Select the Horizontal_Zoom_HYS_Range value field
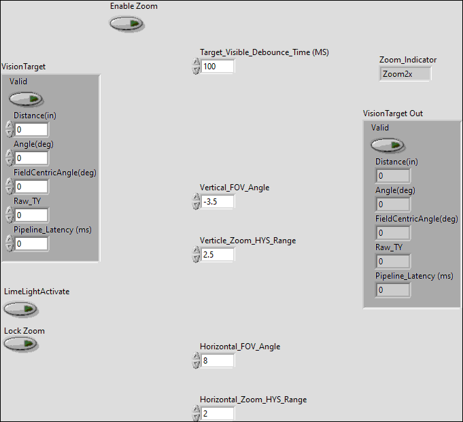 (218, 414)
